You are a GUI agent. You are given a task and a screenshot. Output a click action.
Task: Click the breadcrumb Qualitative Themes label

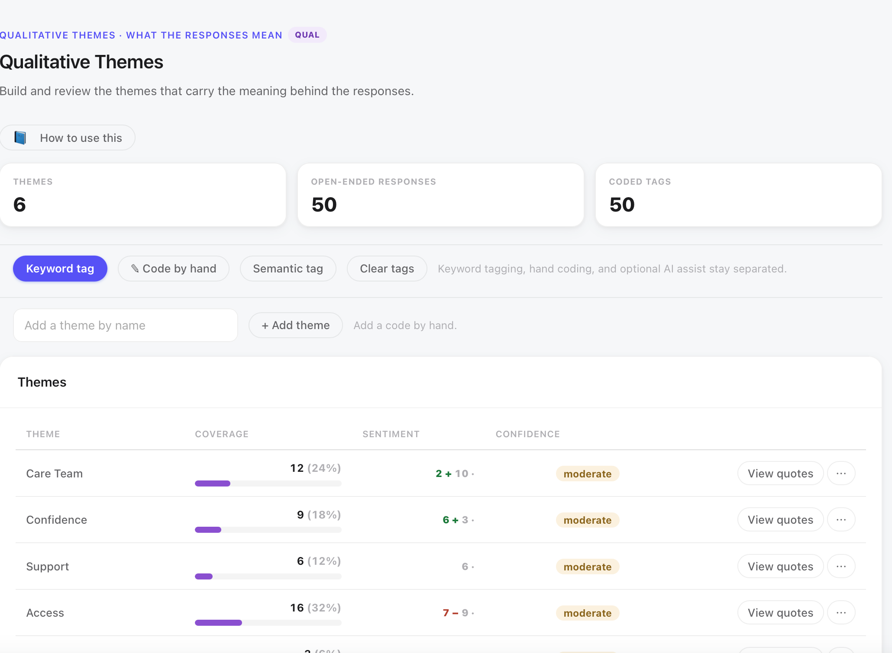[58, 35]
